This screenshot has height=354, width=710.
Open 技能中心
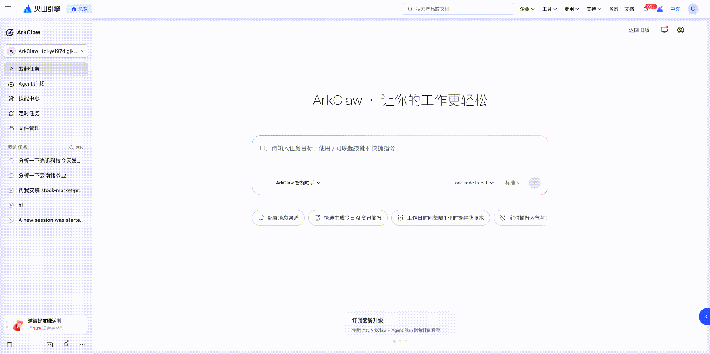tap(46, 98)
